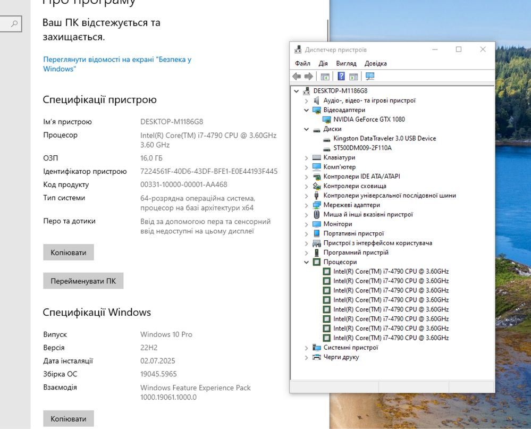Select the ST500DM009-2F110A disk entry

point(363,148)
